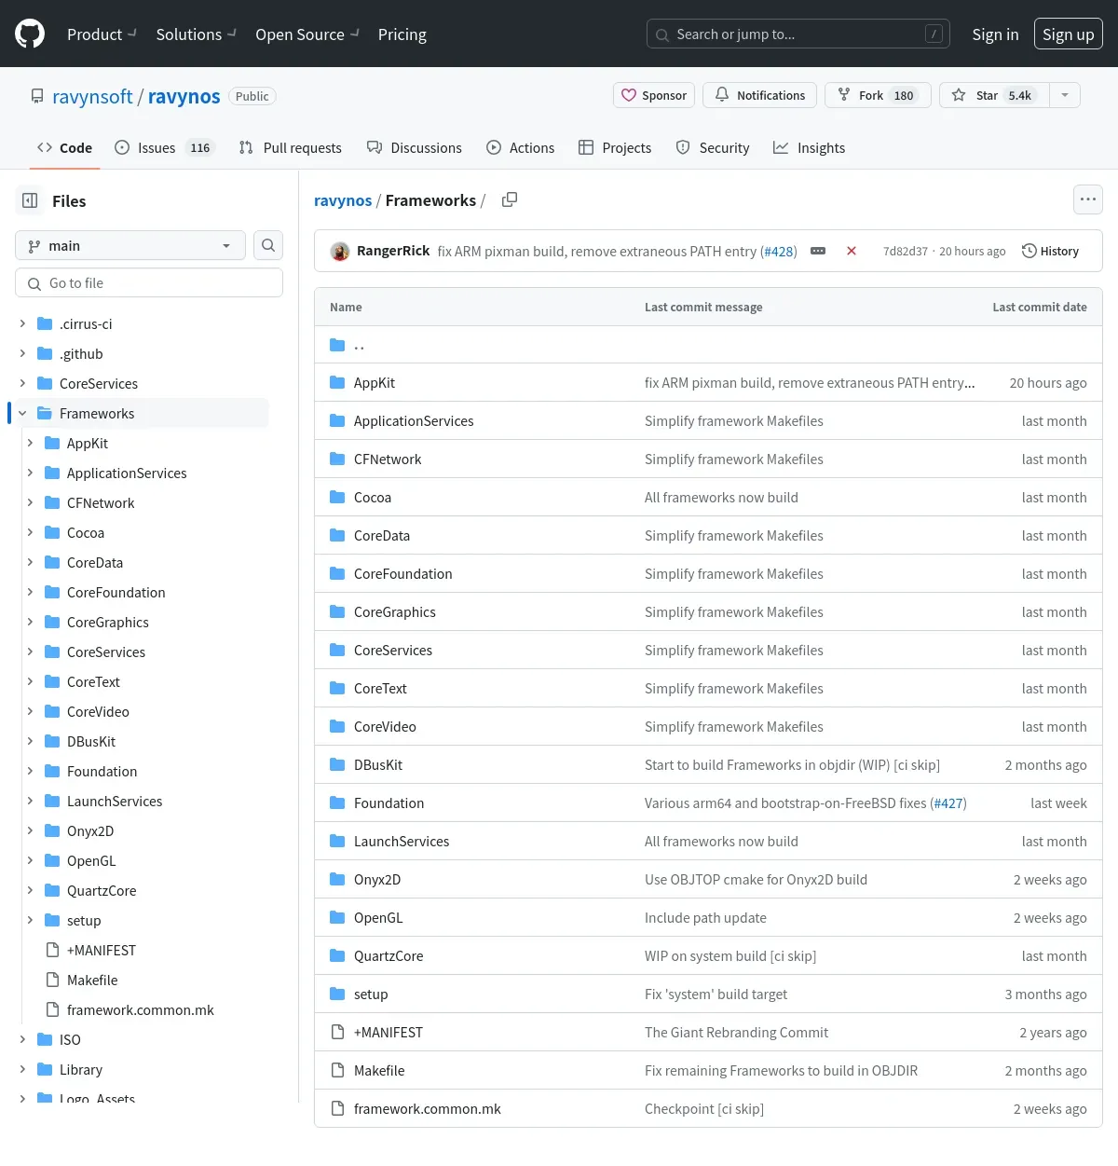Expand the Onyx2D tree folder chevron

pos(30,830)
